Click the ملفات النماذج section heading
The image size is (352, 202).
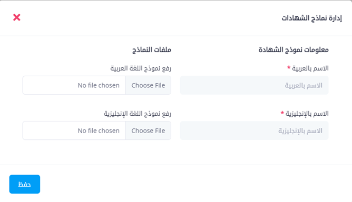pos(152,49)
